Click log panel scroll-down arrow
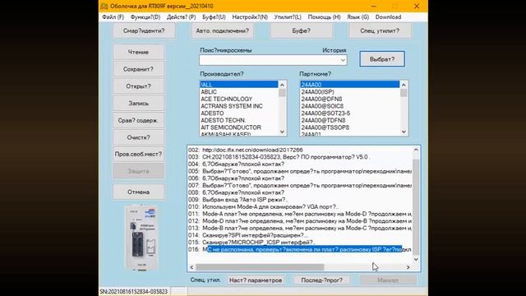This screenshot has width=526, height=296. point(416,259)
